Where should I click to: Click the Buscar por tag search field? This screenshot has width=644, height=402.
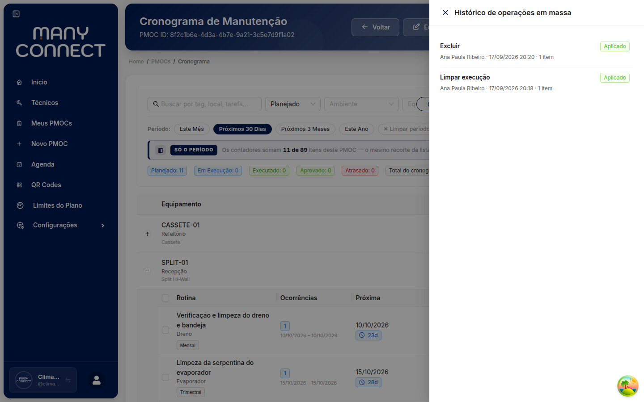[204, 104]
